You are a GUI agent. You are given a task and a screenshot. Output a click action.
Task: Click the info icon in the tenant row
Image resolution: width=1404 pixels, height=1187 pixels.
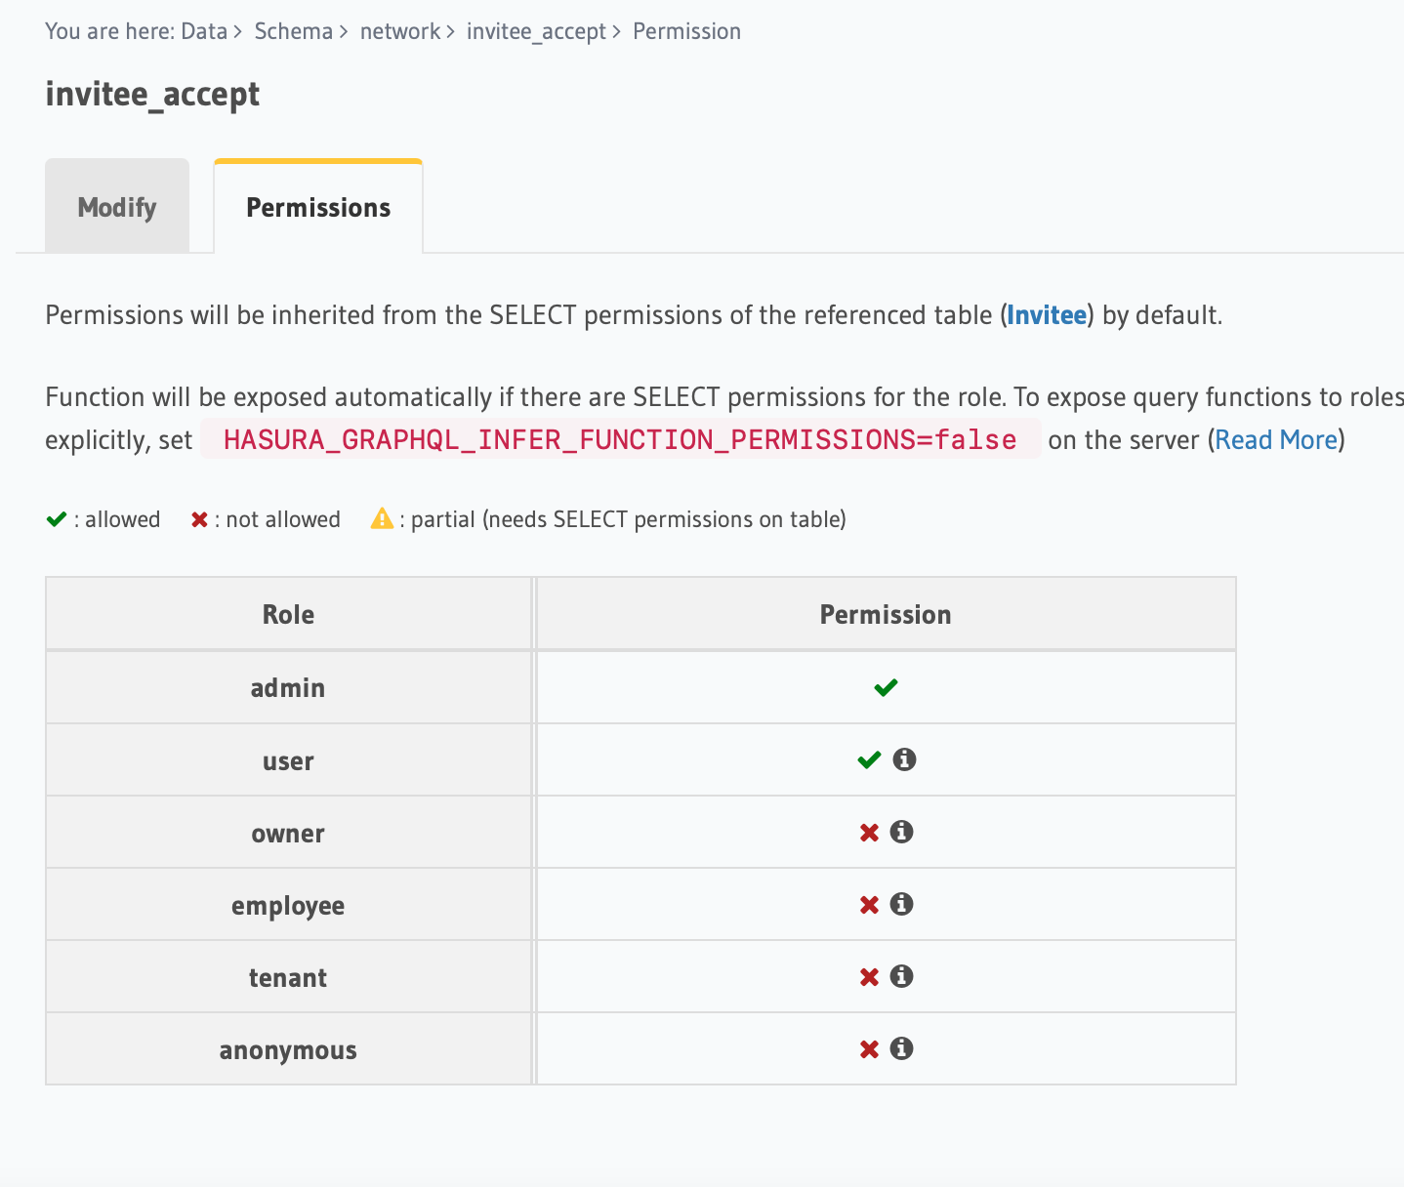click(901, 976)
